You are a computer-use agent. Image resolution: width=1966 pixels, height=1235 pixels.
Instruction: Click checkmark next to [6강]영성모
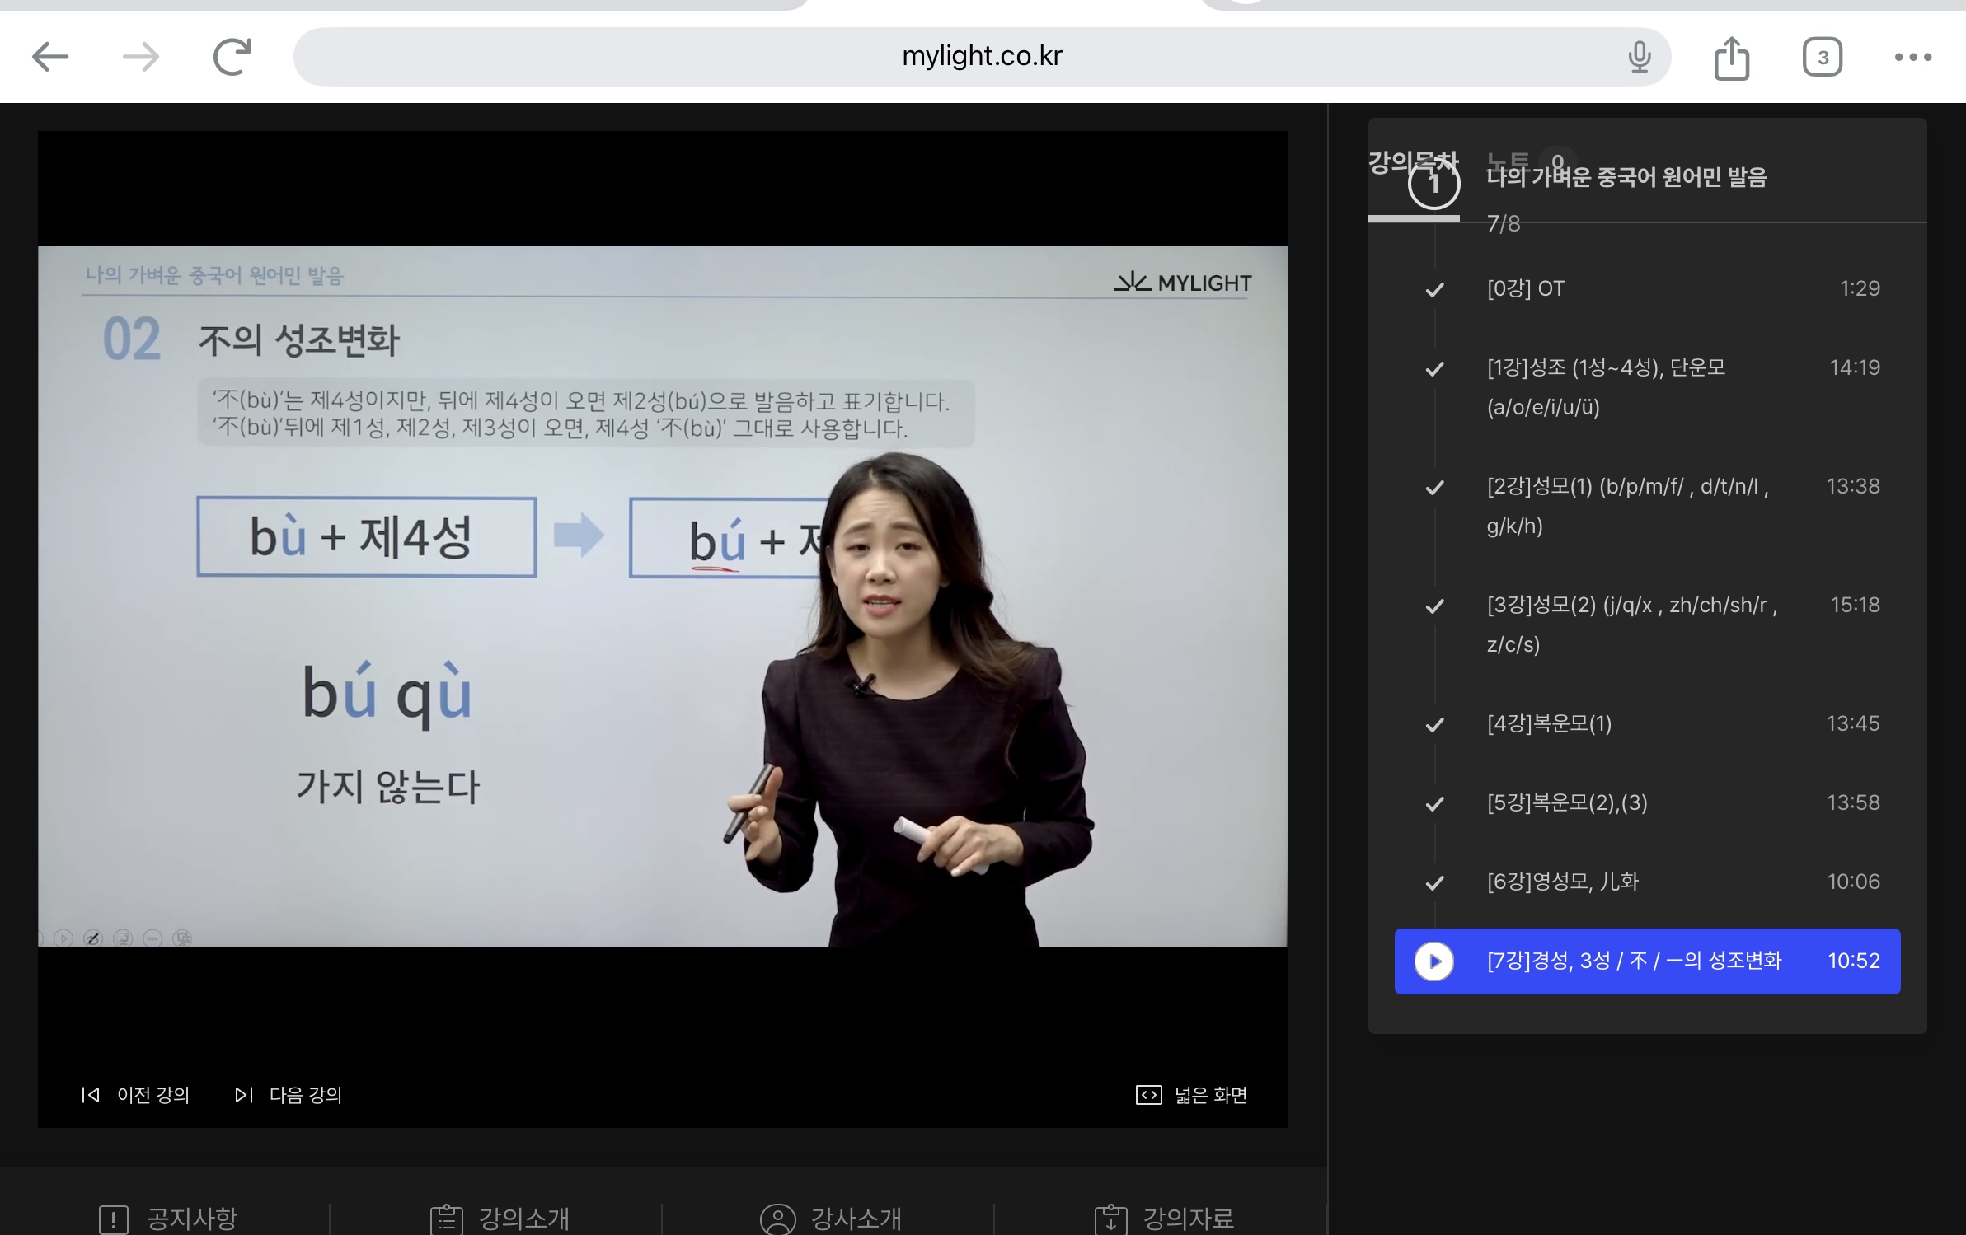coord(1434,882)
